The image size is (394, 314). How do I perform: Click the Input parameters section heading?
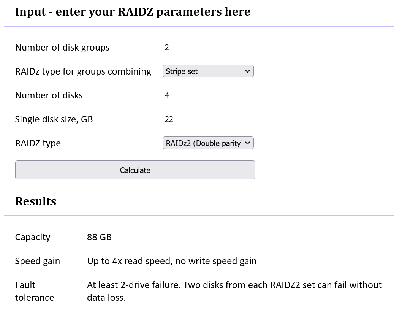pyautogui.click(x=133, y=11)
